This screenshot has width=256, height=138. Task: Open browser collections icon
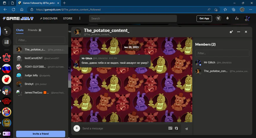click(x=234, y=10)
